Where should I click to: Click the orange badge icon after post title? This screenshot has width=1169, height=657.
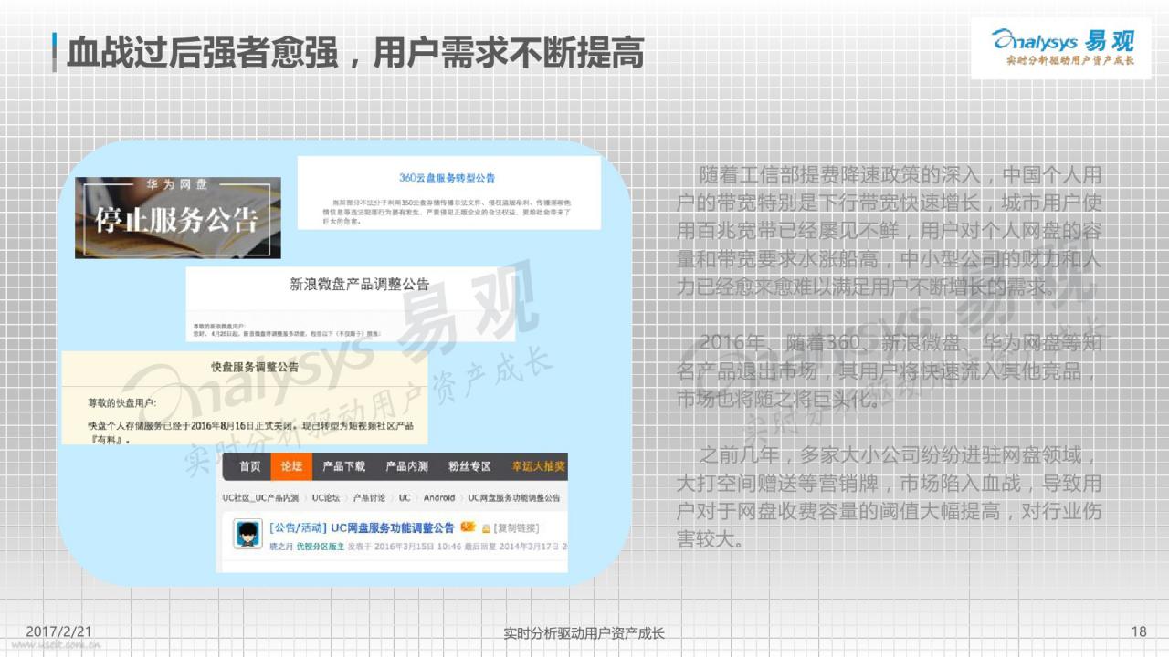pyautogui.click(x=468, y=527)
